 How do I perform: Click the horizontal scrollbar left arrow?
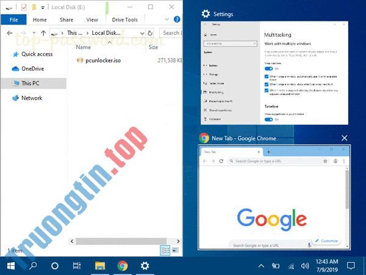[x=72, y=241]
